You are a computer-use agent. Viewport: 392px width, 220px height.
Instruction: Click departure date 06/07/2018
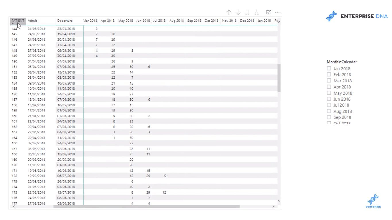66,176
